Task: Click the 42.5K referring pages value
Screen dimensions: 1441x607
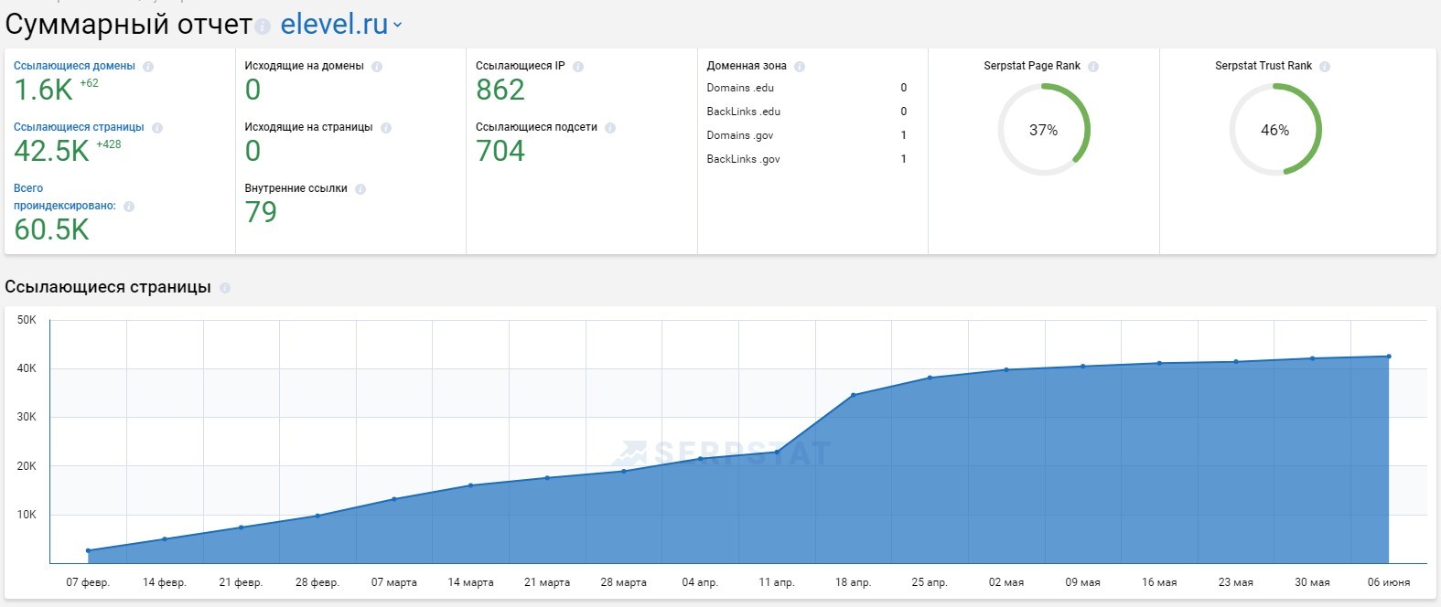Action: pos(51,151)
